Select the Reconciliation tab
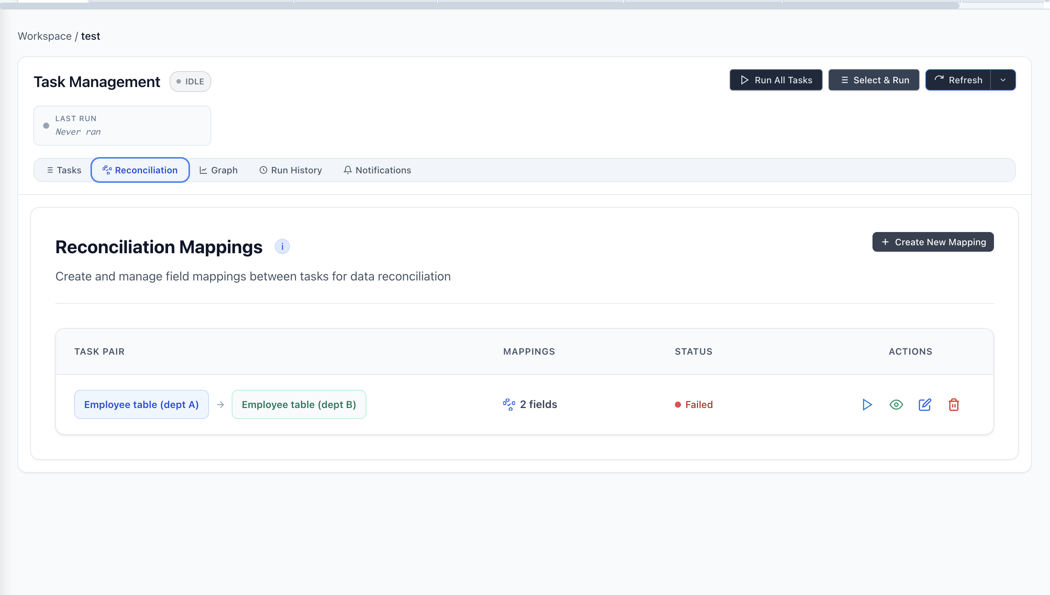The width and height of the screenshot is (1050, 595). pyautogui.click(x=140, y=170)
